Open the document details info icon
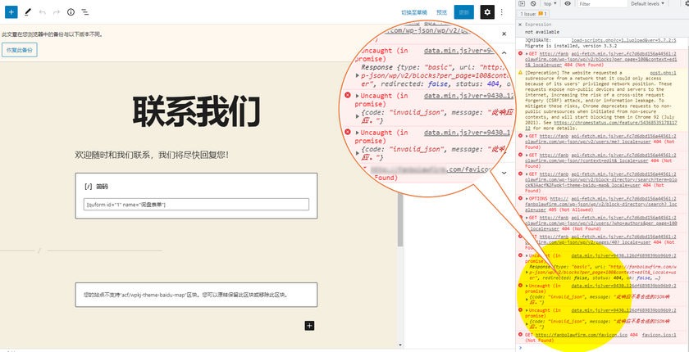This screenshot has height=352, width=689. click(71, 12)
